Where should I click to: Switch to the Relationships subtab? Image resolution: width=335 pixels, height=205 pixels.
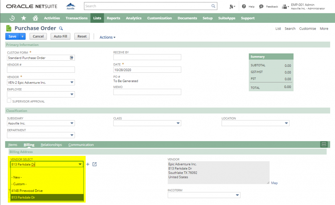[x=51, y=145]
